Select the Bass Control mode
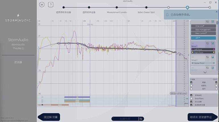219x122 pixels. coord(203,33)
